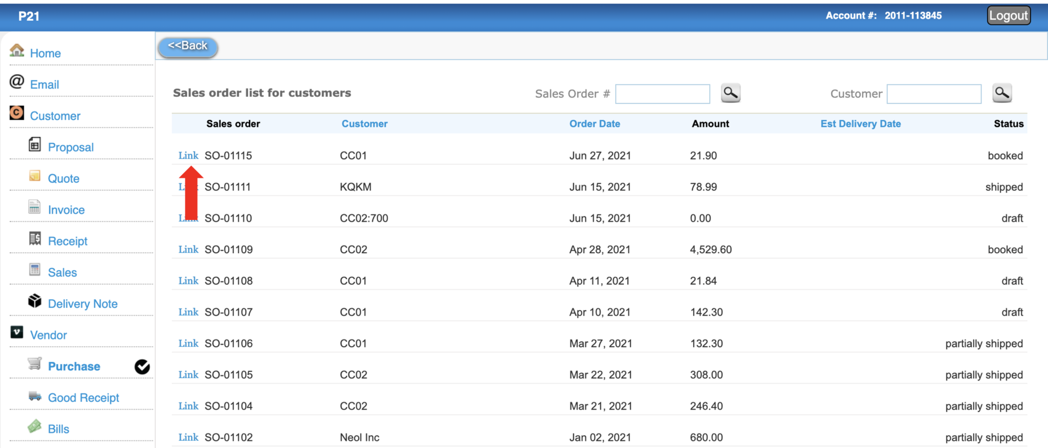Click the KQKM customer cell
The width and height of the screenshot is (1048, 448).
tap(356, 187)
